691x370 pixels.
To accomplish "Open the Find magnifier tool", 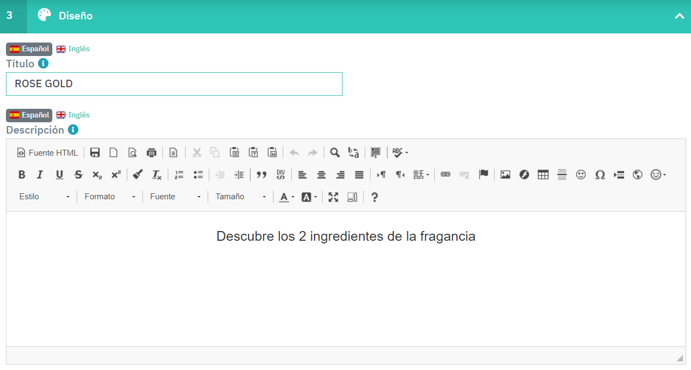I will [x=335, y=152].
